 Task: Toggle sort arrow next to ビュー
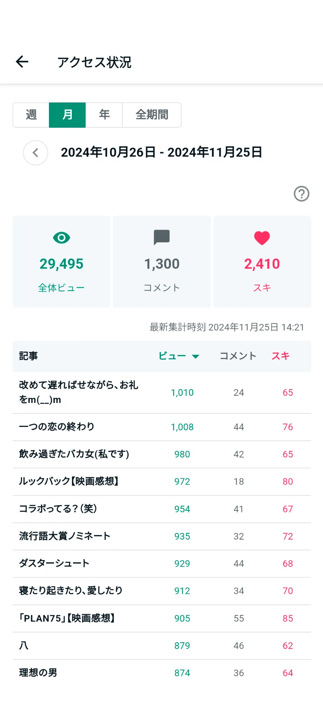195,356
